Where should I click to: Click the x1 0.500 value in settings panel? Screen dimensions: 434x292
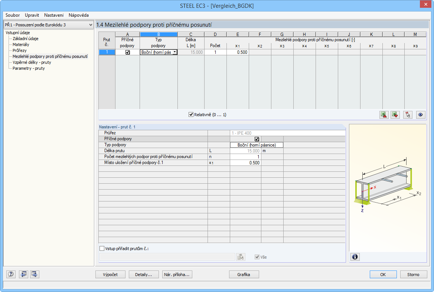click(245, 163)
